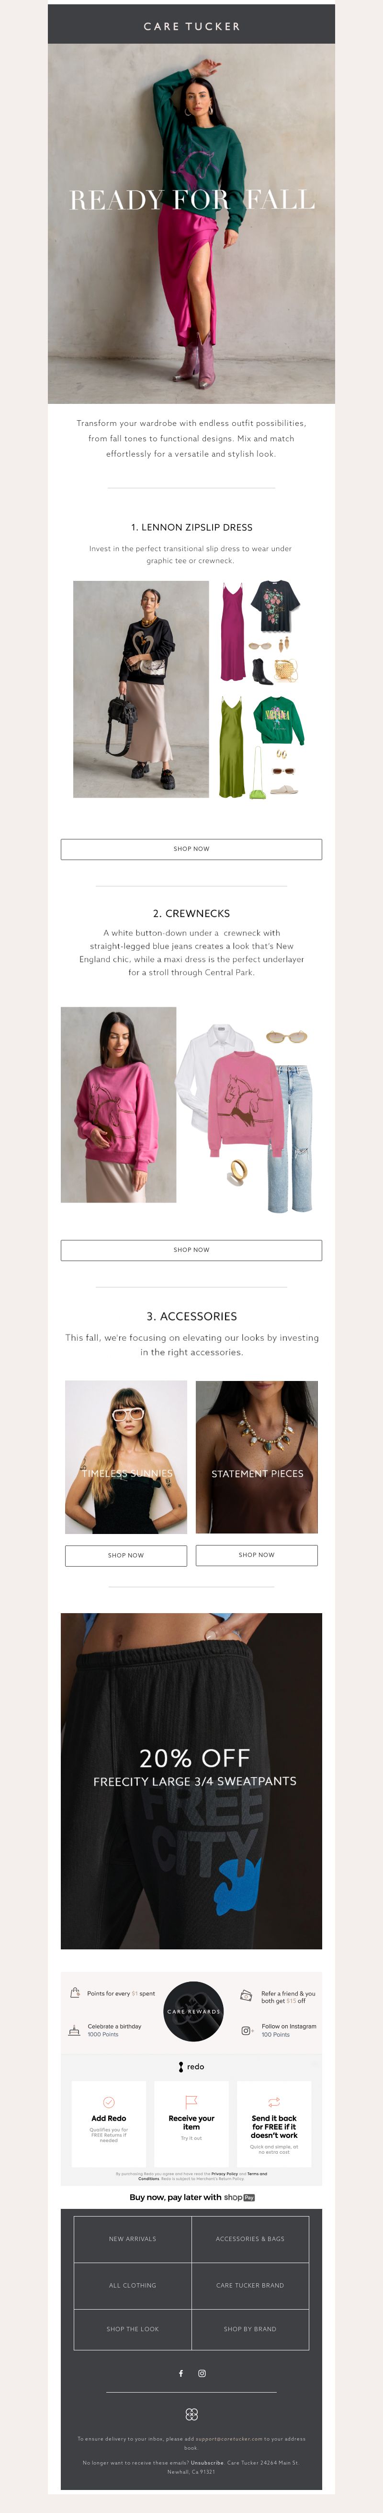Go to Shop By Brand menu item

(250, 2329)
